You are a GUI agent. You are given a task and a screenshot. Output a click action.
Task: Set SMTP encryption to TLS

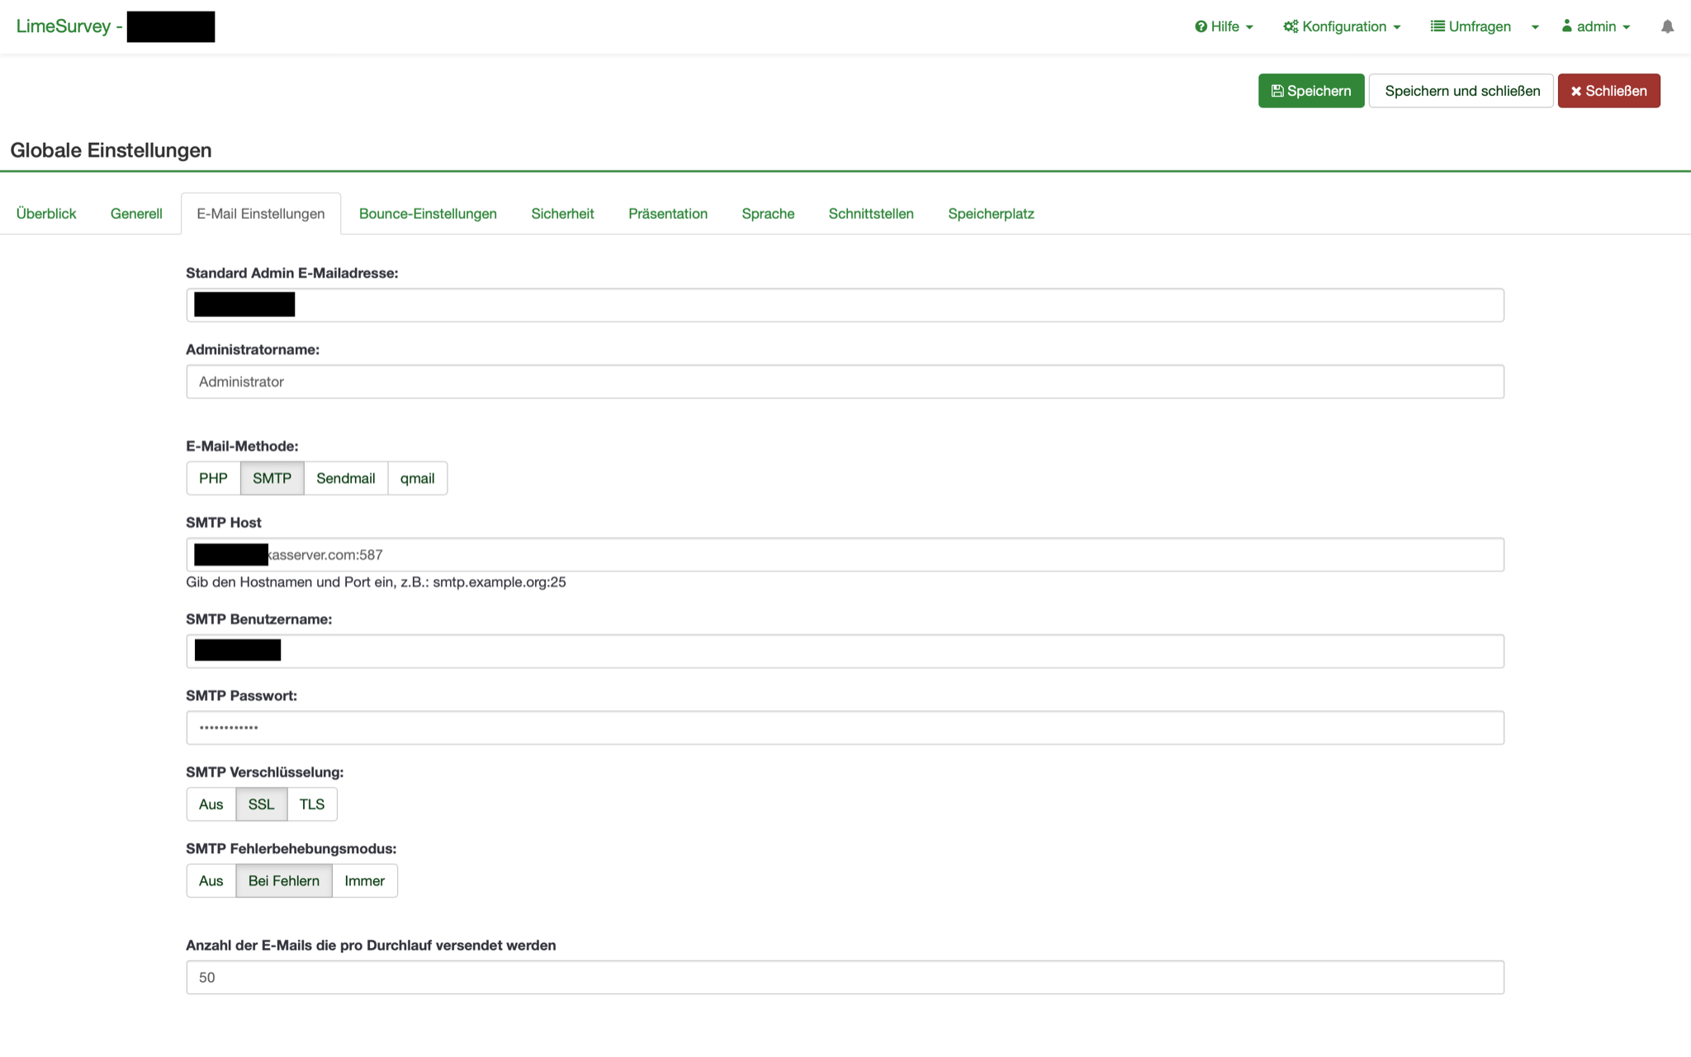tap(311, 804)
